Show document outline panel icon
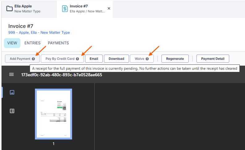 [12, 111]
